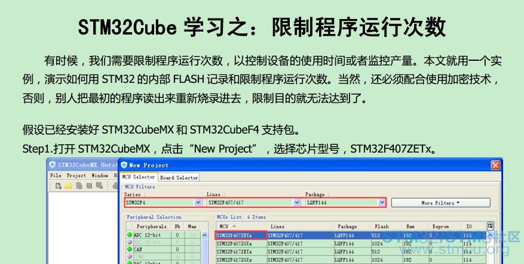
Task: Switch to the Board Selector tab
Action: 179,178
